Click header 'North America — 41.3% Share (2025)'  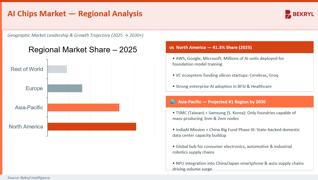(x=214, y=48)
